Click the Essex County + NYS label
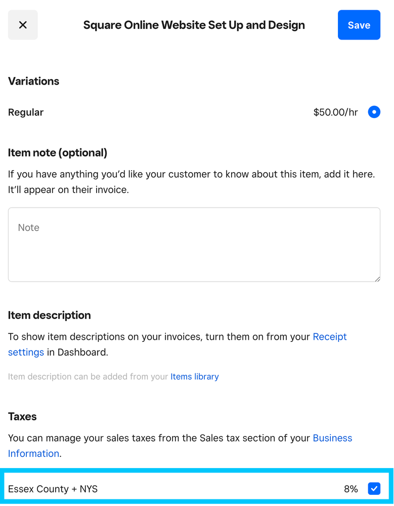The width and height of the screenshot is (394, 506). [53, 489]
